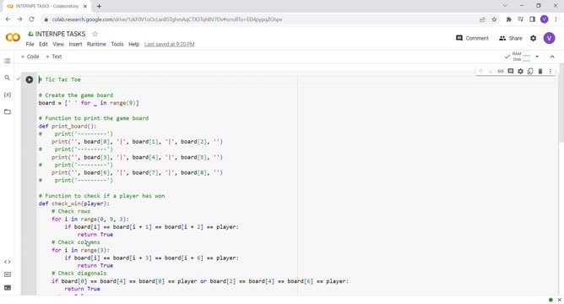Viewport: 564px width, 304px height.
Task: Close the INTERNPE TASKS browser tab
Action: tap(85, 6)
